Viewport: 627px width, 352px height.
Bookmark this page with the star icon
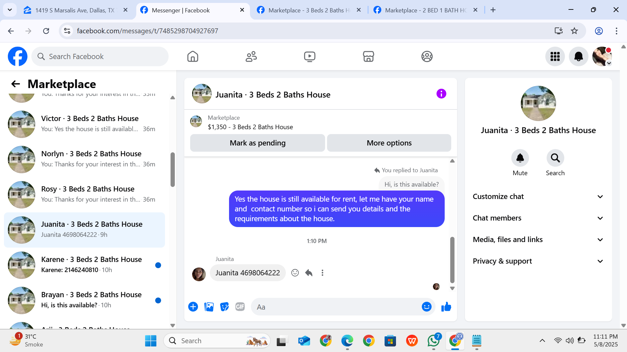click(x=574, y=31)
